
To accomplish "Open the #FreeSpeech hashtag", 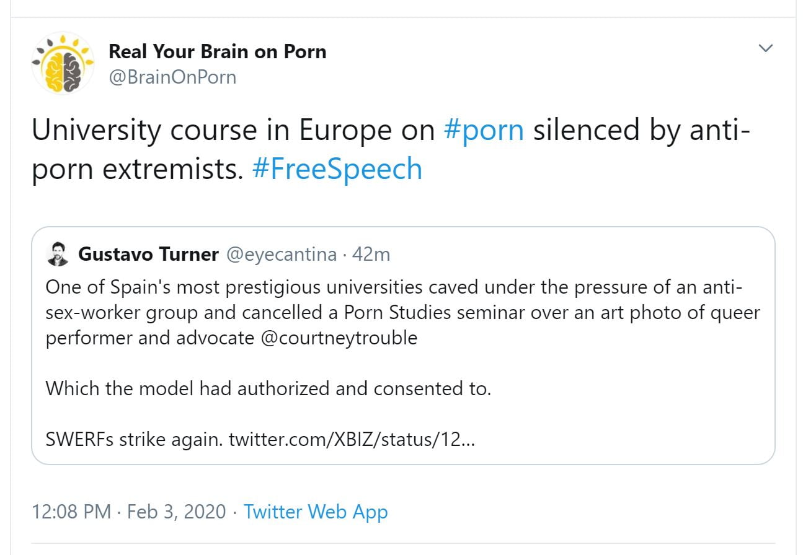I will (x=337, y=169).
